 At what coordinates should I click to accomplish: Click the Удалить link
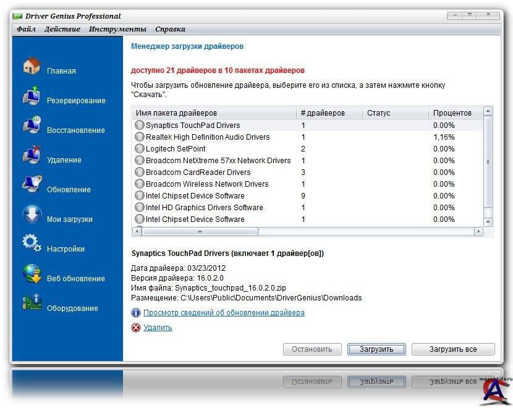(x=158, y=328)
